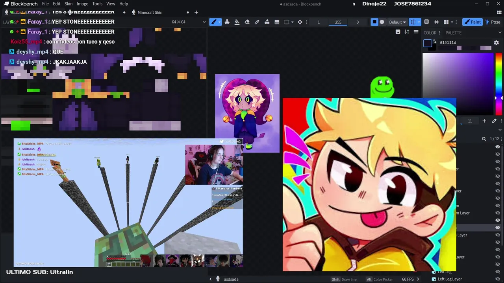Open split view dropdown arrow

452,22
